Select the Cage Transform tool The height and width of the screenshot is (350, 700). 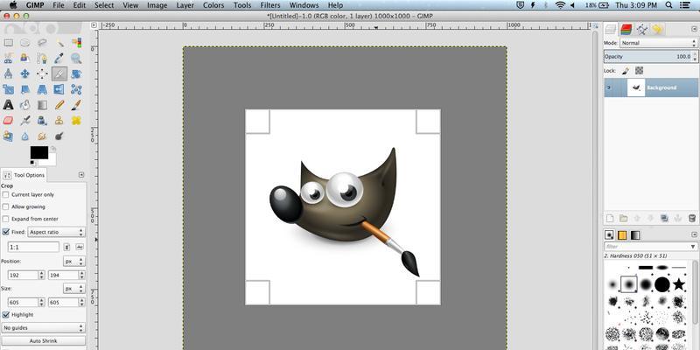click(76, 89)
